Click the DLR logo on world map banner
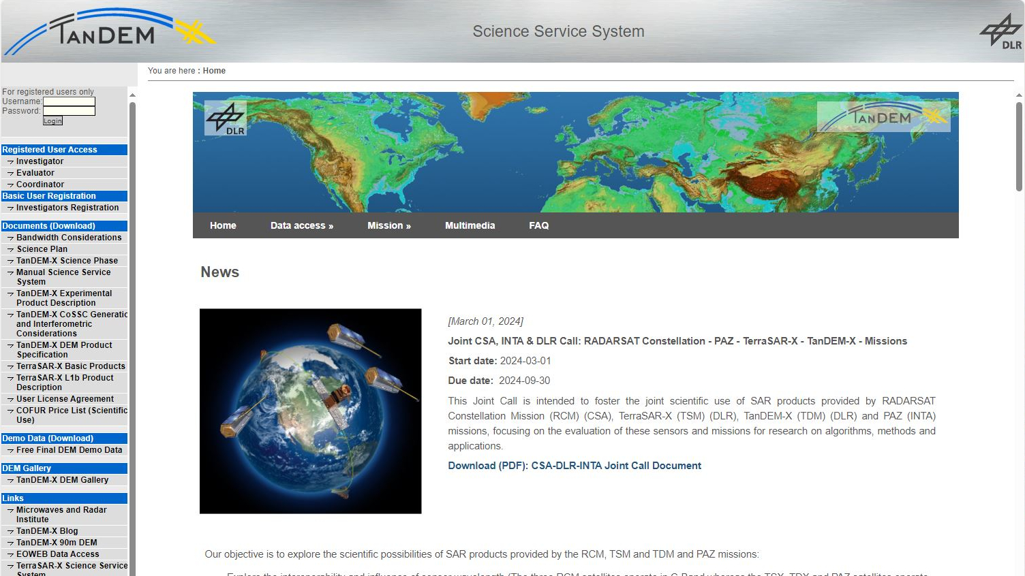Image resolution: width=1025 pixels, height=576 pixels. click(x=226, y=119)
